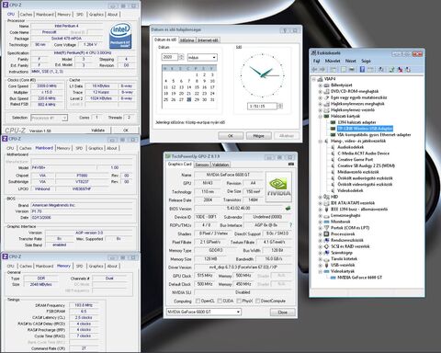Collapse the Videokártyák tree node

[320, 271]
